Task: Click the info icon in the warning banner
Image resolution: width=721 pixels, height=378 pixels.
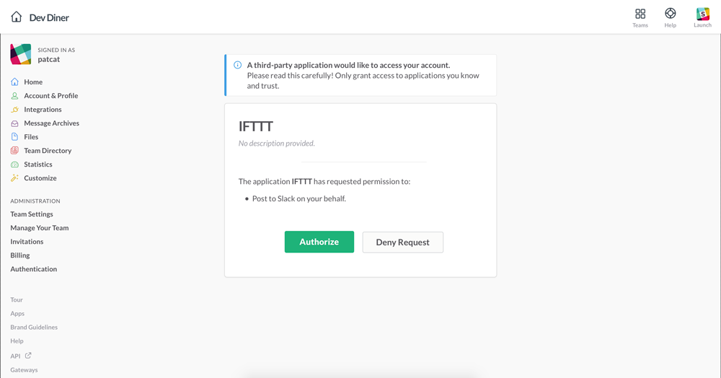Action: [x=238, y=65]
